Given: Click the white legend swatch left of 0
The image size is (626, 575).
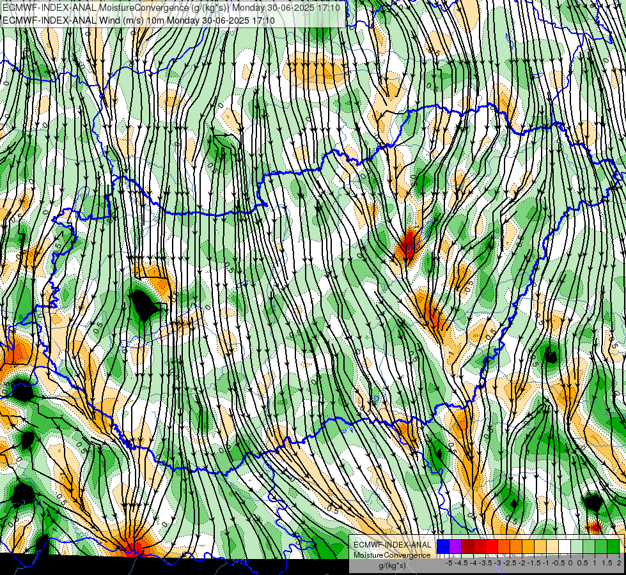Looking at the screenshot, I should [x=565, y=547].
